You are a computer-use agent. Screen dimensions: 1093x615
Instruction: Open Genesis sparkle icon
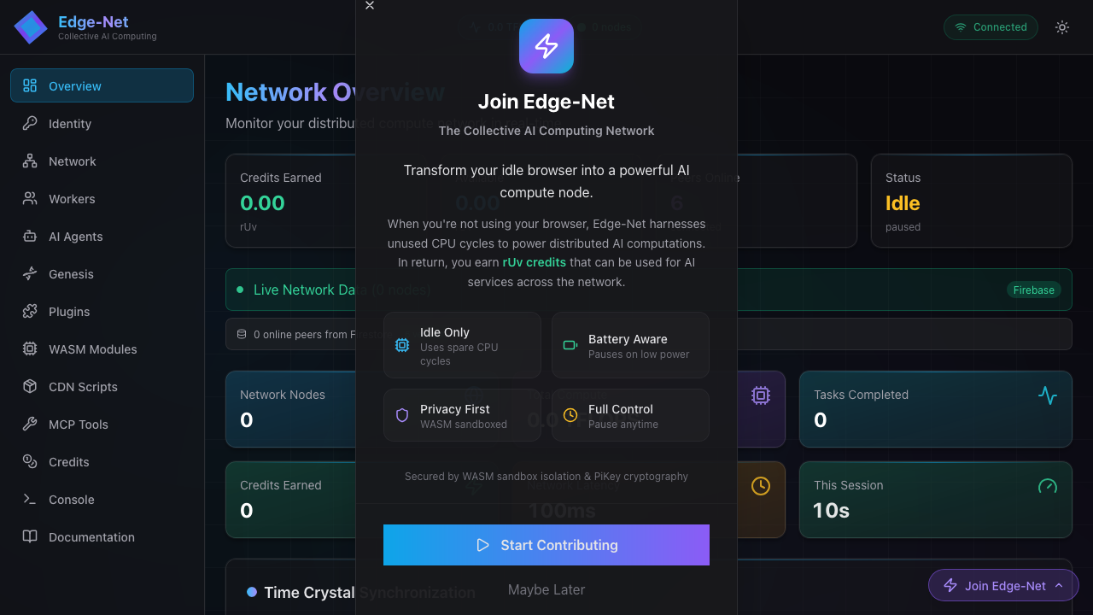pyautogui.click(x=30, y=274)
